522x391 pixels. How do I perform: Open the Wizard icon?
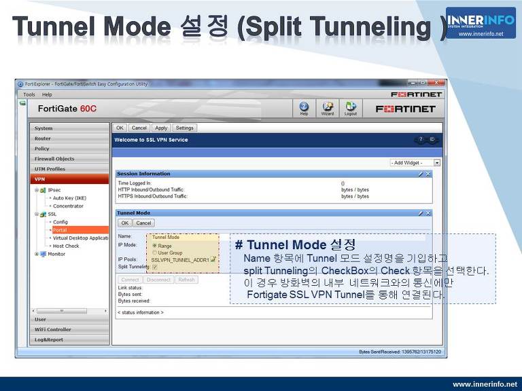point(327,108)
